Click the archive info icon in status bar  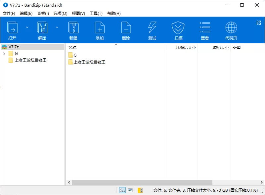(140, 190)
